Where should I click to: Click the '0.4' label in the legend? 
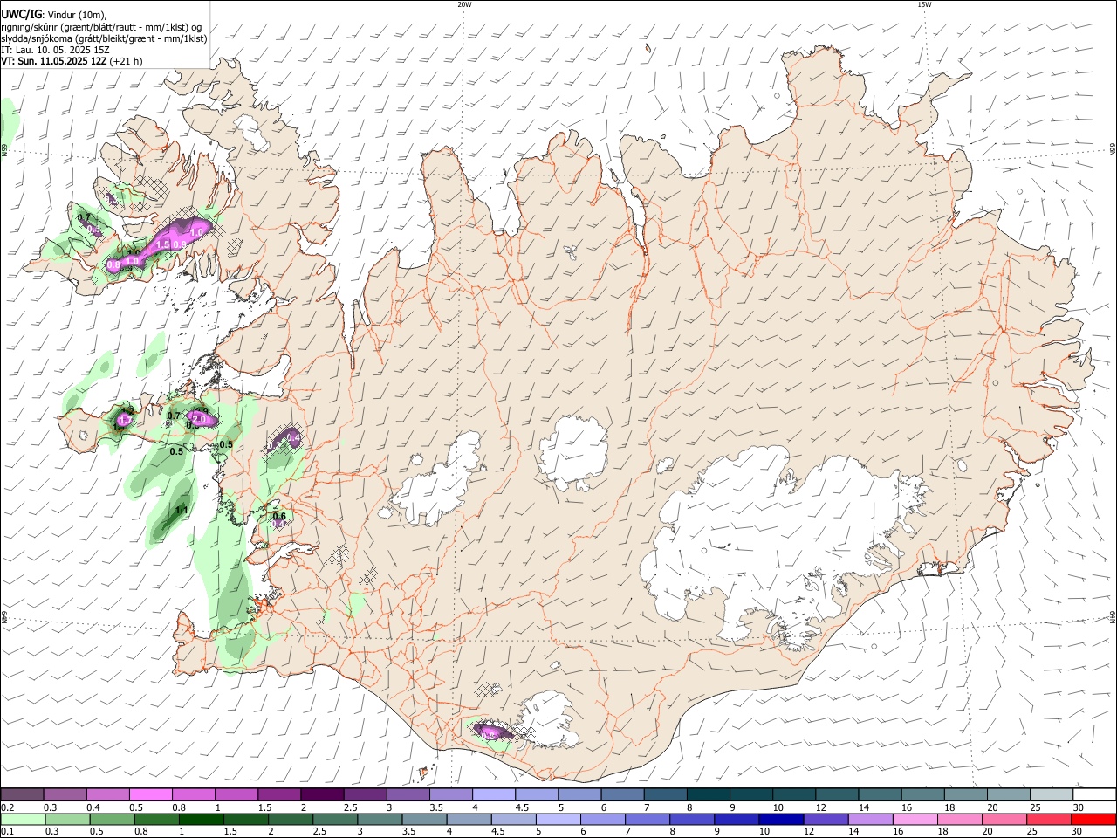(93, 807)
